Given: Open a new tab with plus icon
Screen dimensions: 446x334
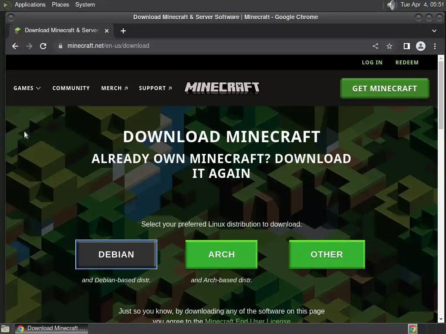Looking at the screenshot, I should pyautogui.click(x=123, y=31).
